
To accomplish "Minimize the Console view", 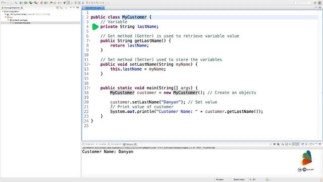I will click(x=316, y=144).
